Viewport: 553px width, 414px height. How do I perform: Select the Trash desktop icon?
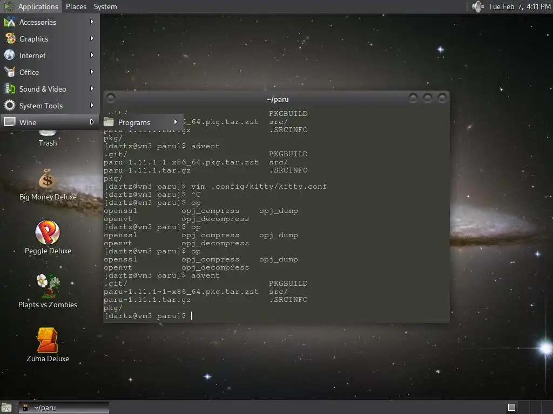(48, 139)
